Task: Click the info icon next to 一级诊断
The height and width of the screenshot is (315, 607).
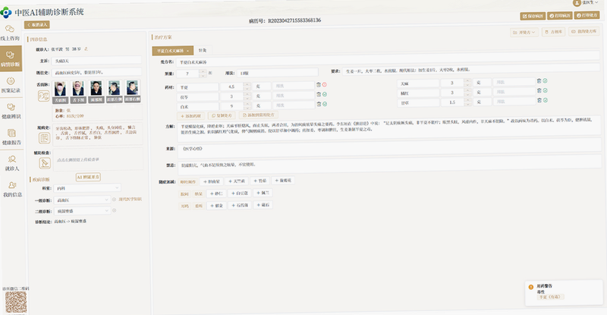Action: point(114,199)
